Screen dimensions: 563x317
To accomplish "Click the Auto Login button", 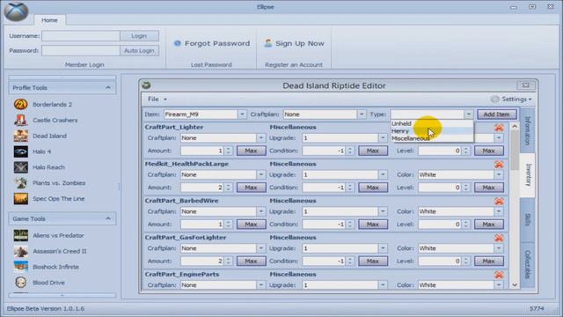I will point(139,51).
